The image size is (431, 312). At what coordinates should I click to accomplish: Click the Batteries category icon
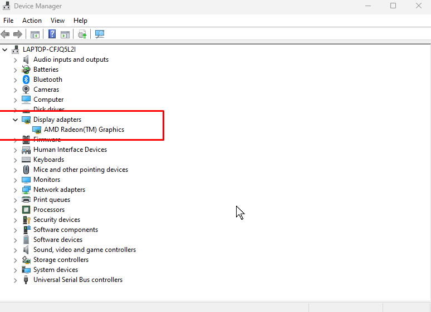26,70
